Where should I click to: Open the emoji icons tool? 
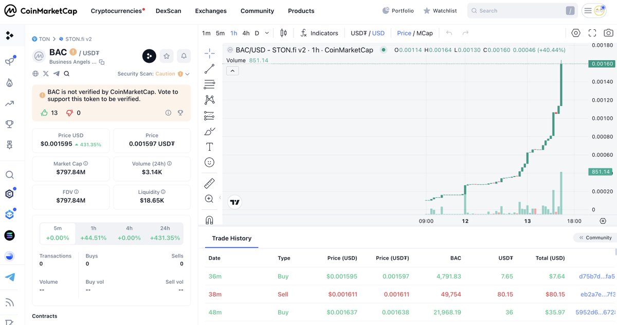click(x=209, y=162)
